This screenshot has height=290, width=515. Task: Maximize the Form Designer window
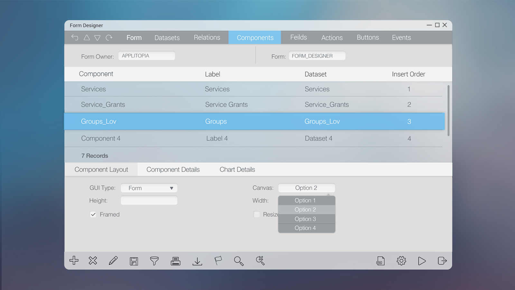(x=437, y=25)
